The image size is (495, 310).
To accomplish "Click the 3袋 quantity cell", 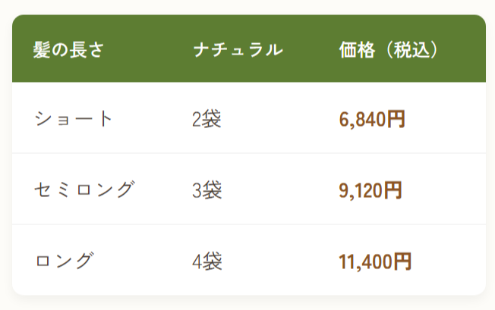I will pos(207,190).
